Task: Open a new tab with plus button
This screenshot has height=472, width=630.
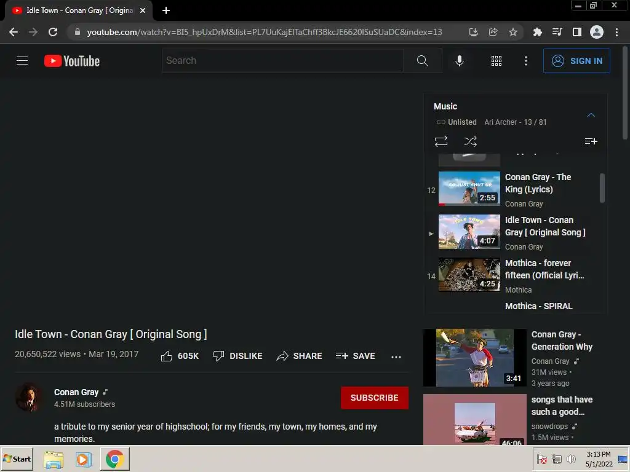Action: (x=166, y=10)
